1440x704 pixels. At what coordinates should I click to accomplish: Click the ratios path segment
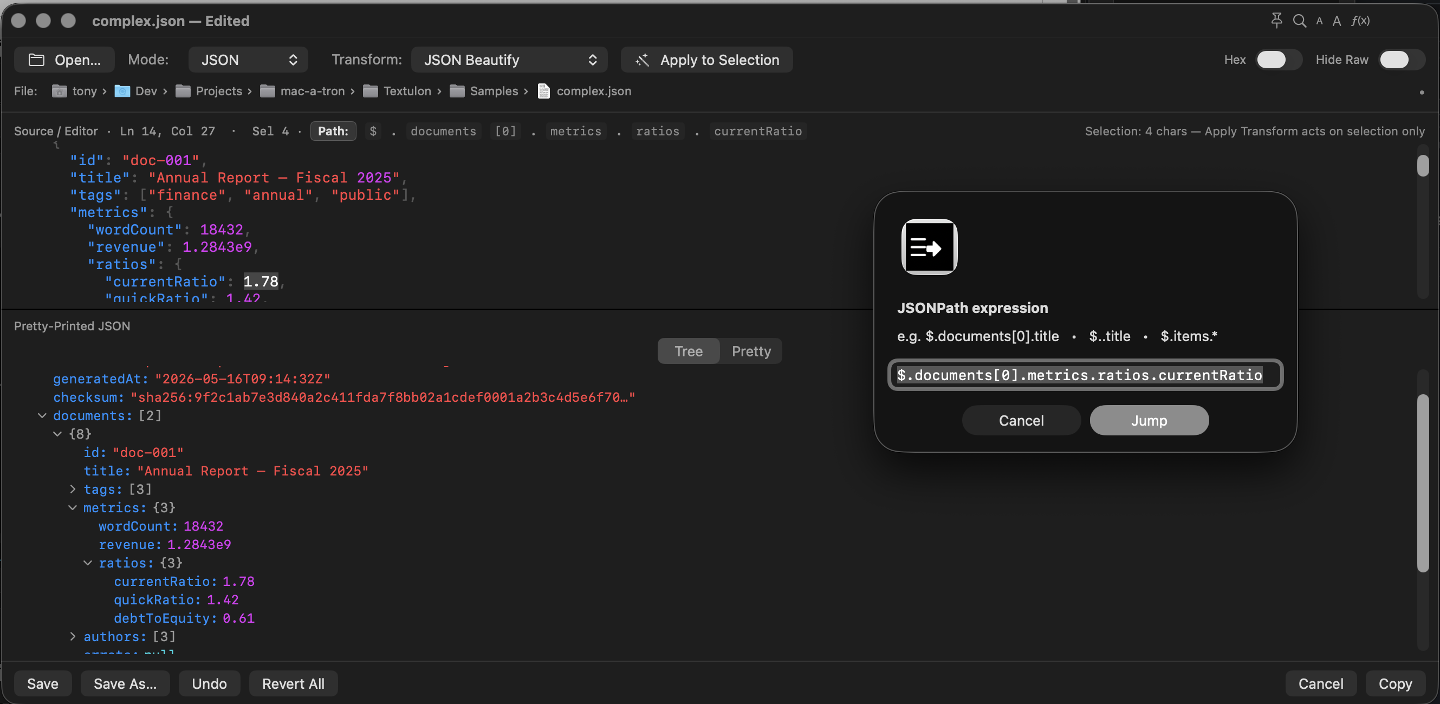tap(657, 131)
